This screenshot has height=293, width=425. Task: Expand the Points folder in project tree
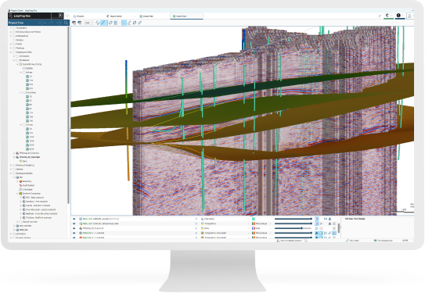coord(11,44)
